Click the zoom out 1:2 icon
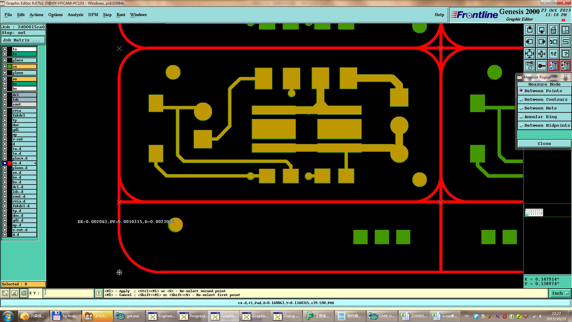Image resolution: width=572 pixels, height=322 pixels. [553, 54]
